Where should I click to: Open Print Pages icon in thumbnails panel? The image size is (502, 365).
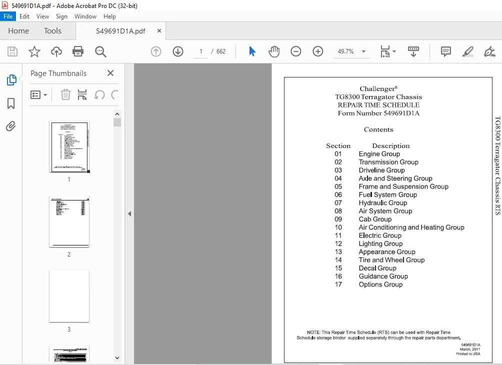click(82, 95)
